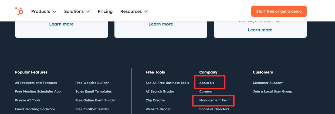Viewport: 335px width, 114px height.
Task: Open the About Us link
Action: coord(207,83)
